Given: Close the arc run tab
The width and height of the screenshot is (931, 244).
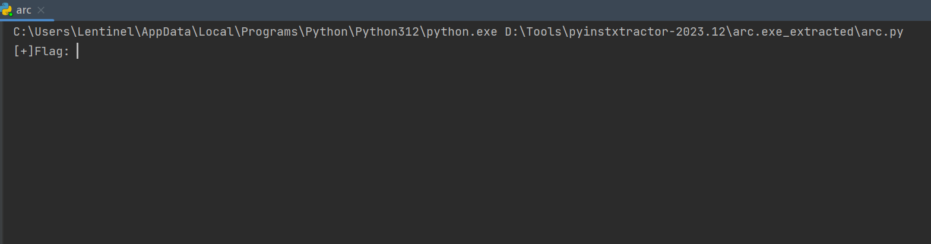Looking at the screenshot, I should [x=41, y=10].
